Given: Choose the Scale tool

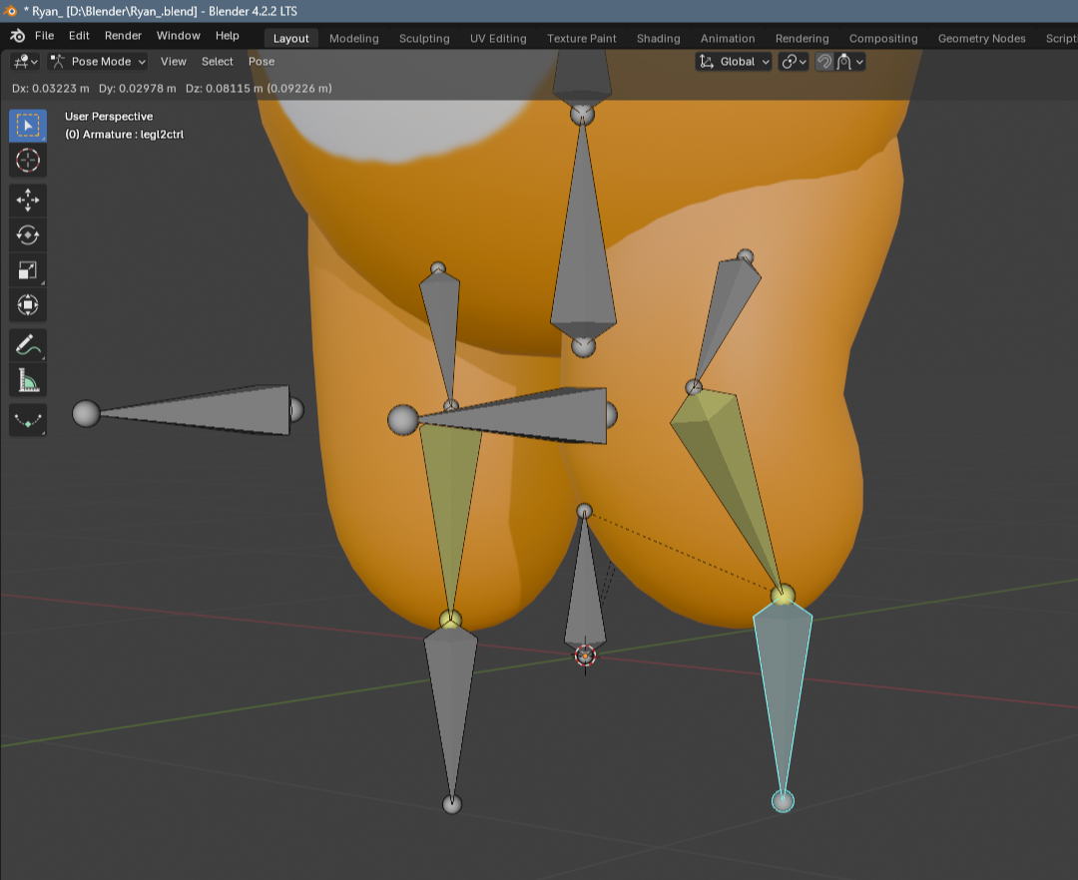Looking at the screenshot, I should pos(28,270).
